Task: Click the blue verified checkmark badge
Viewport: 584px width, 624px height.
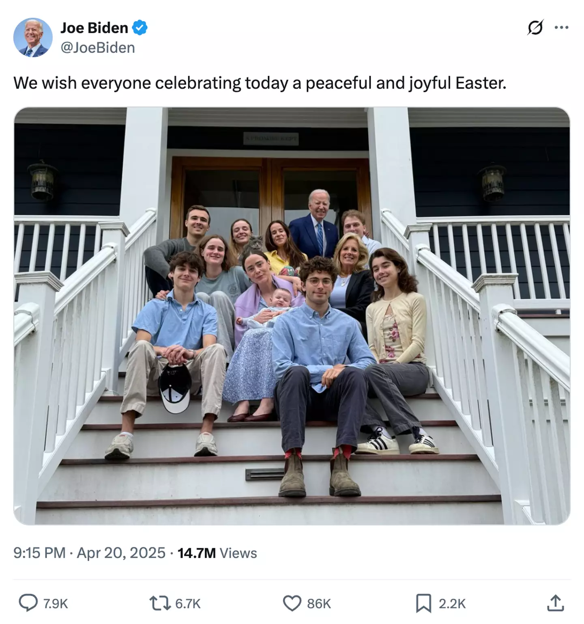Action: pyautogui.click(x=140, y=28)
